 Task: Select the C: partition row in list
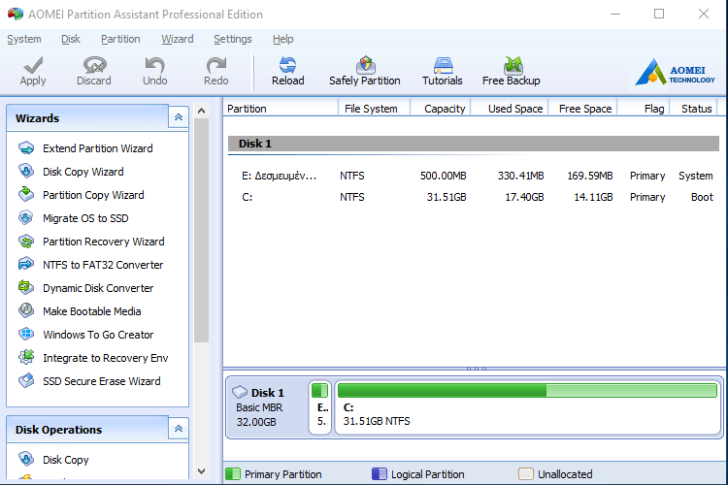(473, 197)
